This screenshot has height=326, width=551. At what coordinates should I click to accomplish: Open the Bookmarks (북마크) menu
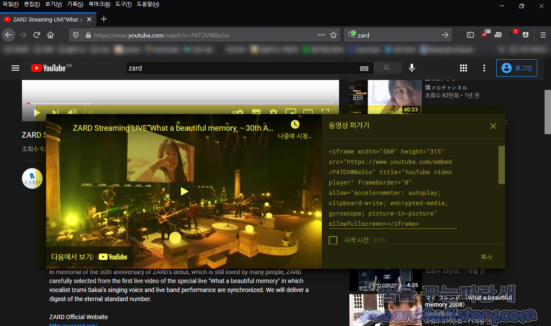(99, 4)
